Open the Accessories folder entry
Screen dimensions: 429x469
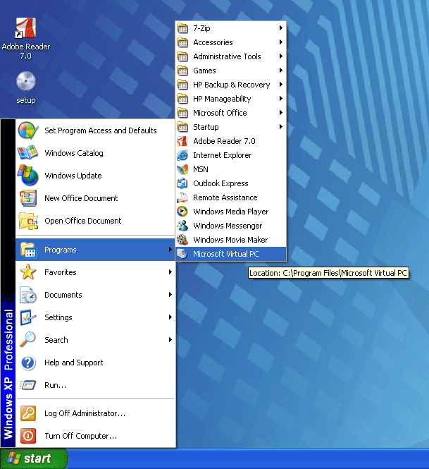(230, 42)
